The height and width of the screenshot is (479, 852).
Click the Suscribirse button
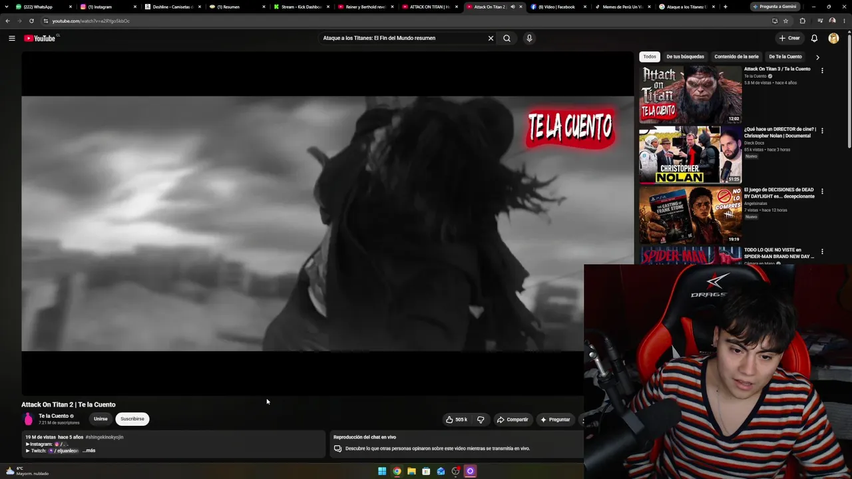click(132, 419)
